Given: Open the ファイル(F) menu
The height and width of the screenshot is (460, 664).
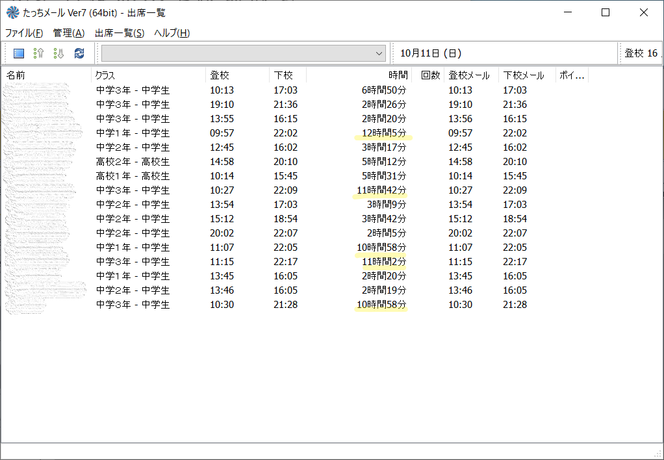Looking at the screenshot, I should click(24, 33).
